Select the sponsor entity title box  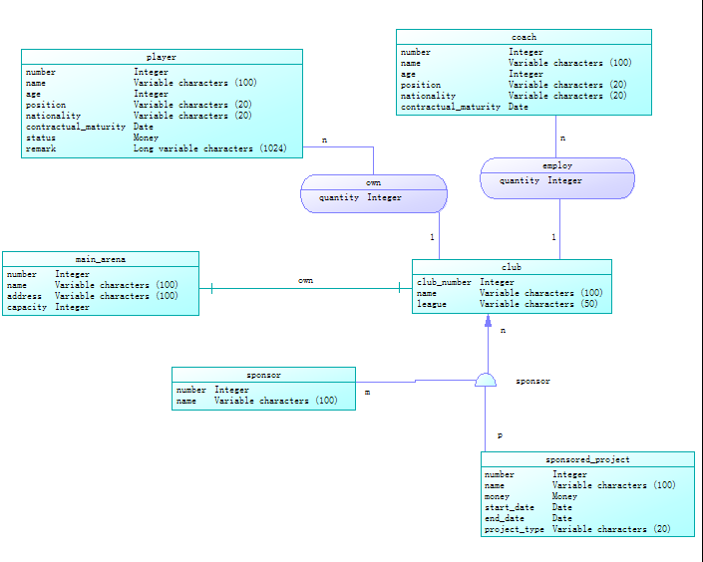point(263,375)
